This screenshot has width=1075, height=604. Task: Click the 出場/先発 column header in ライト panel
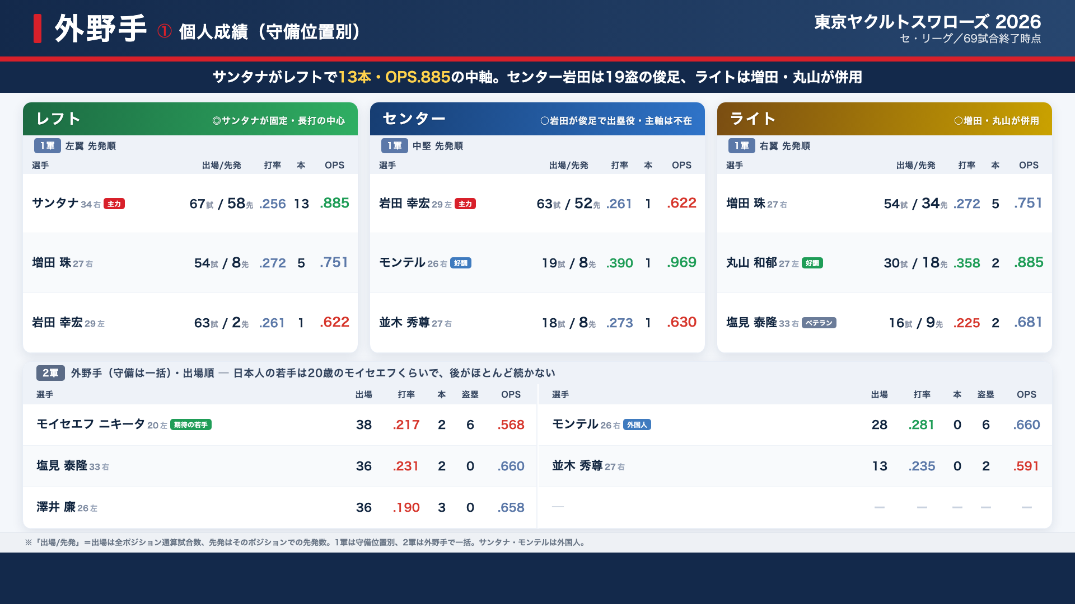[x=916, y=166]
